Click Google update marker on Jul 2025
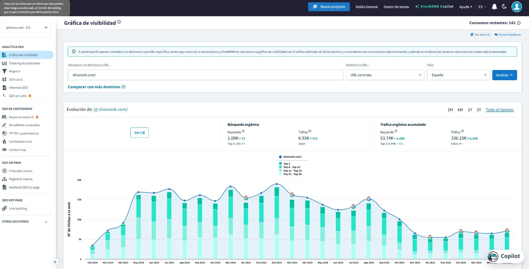The height and width of the screenshot is (269, 529). pos(353,207)
